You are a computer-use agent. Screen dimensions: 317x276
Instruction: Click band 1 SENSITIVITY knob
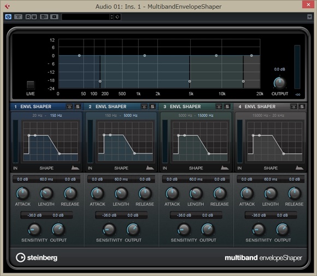point(34,230)
